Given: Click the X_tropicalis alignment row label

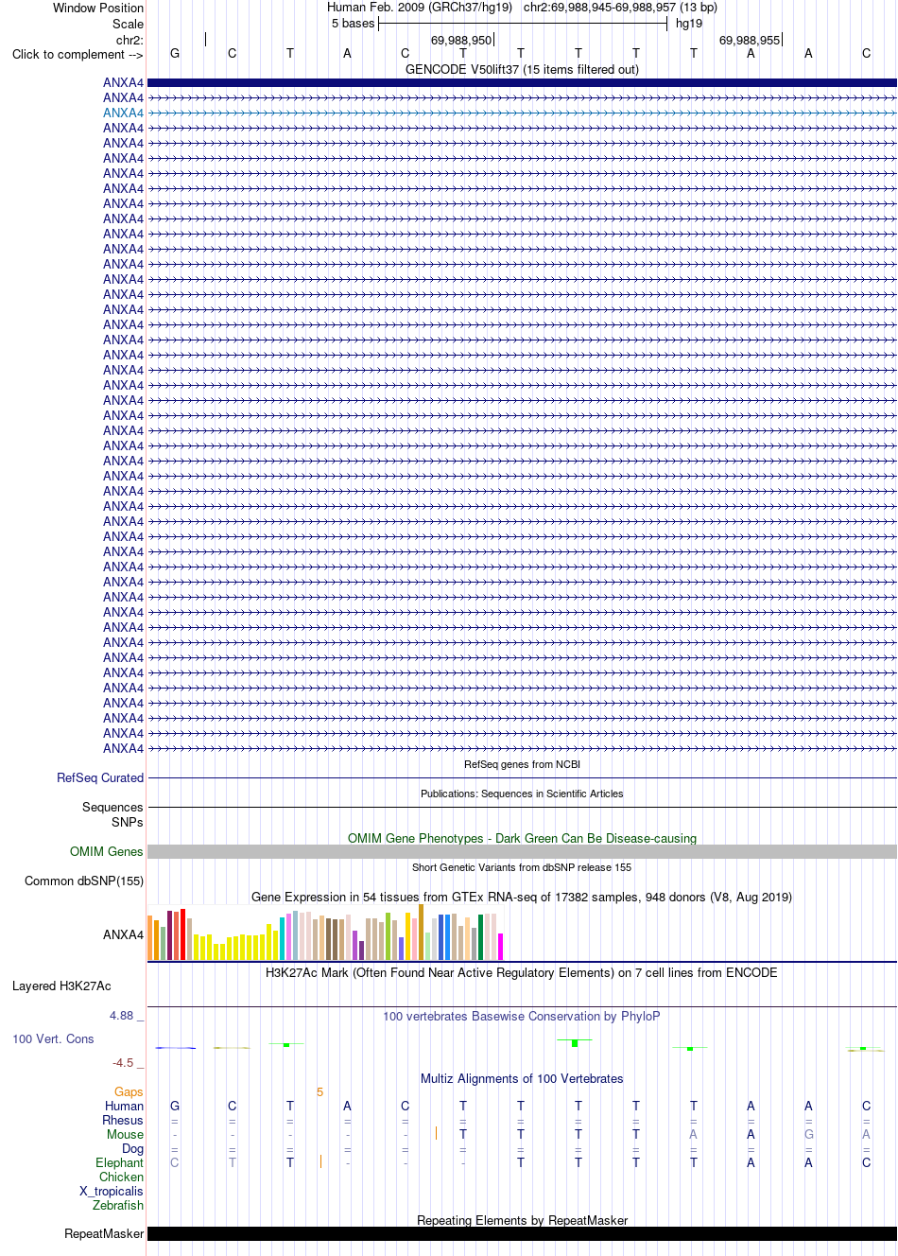Looking at the screenshot, I should [x=112, y=1191].
